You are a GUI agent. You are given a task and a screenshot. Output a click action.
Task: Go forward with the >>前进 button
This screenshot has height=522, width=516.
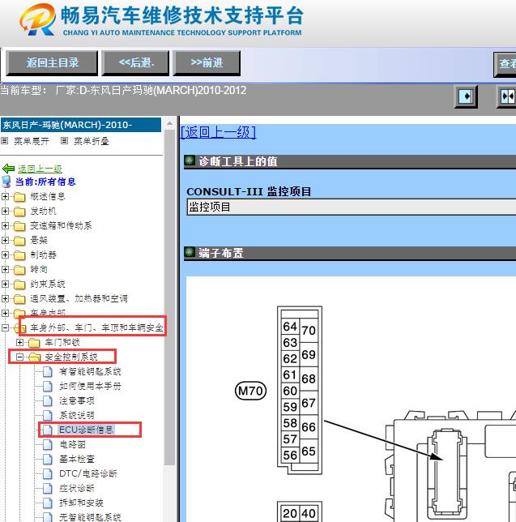[x=207, y=62]
